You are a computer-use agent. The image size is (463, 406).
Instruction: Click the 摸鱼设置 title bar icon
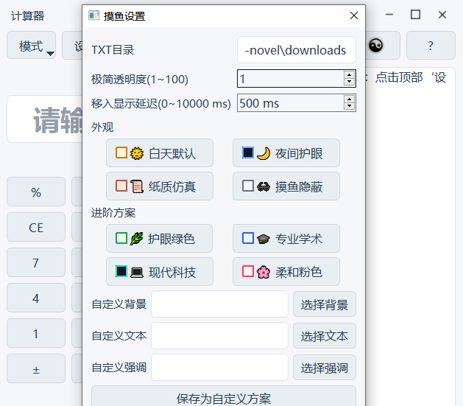[x=94, y=15]
